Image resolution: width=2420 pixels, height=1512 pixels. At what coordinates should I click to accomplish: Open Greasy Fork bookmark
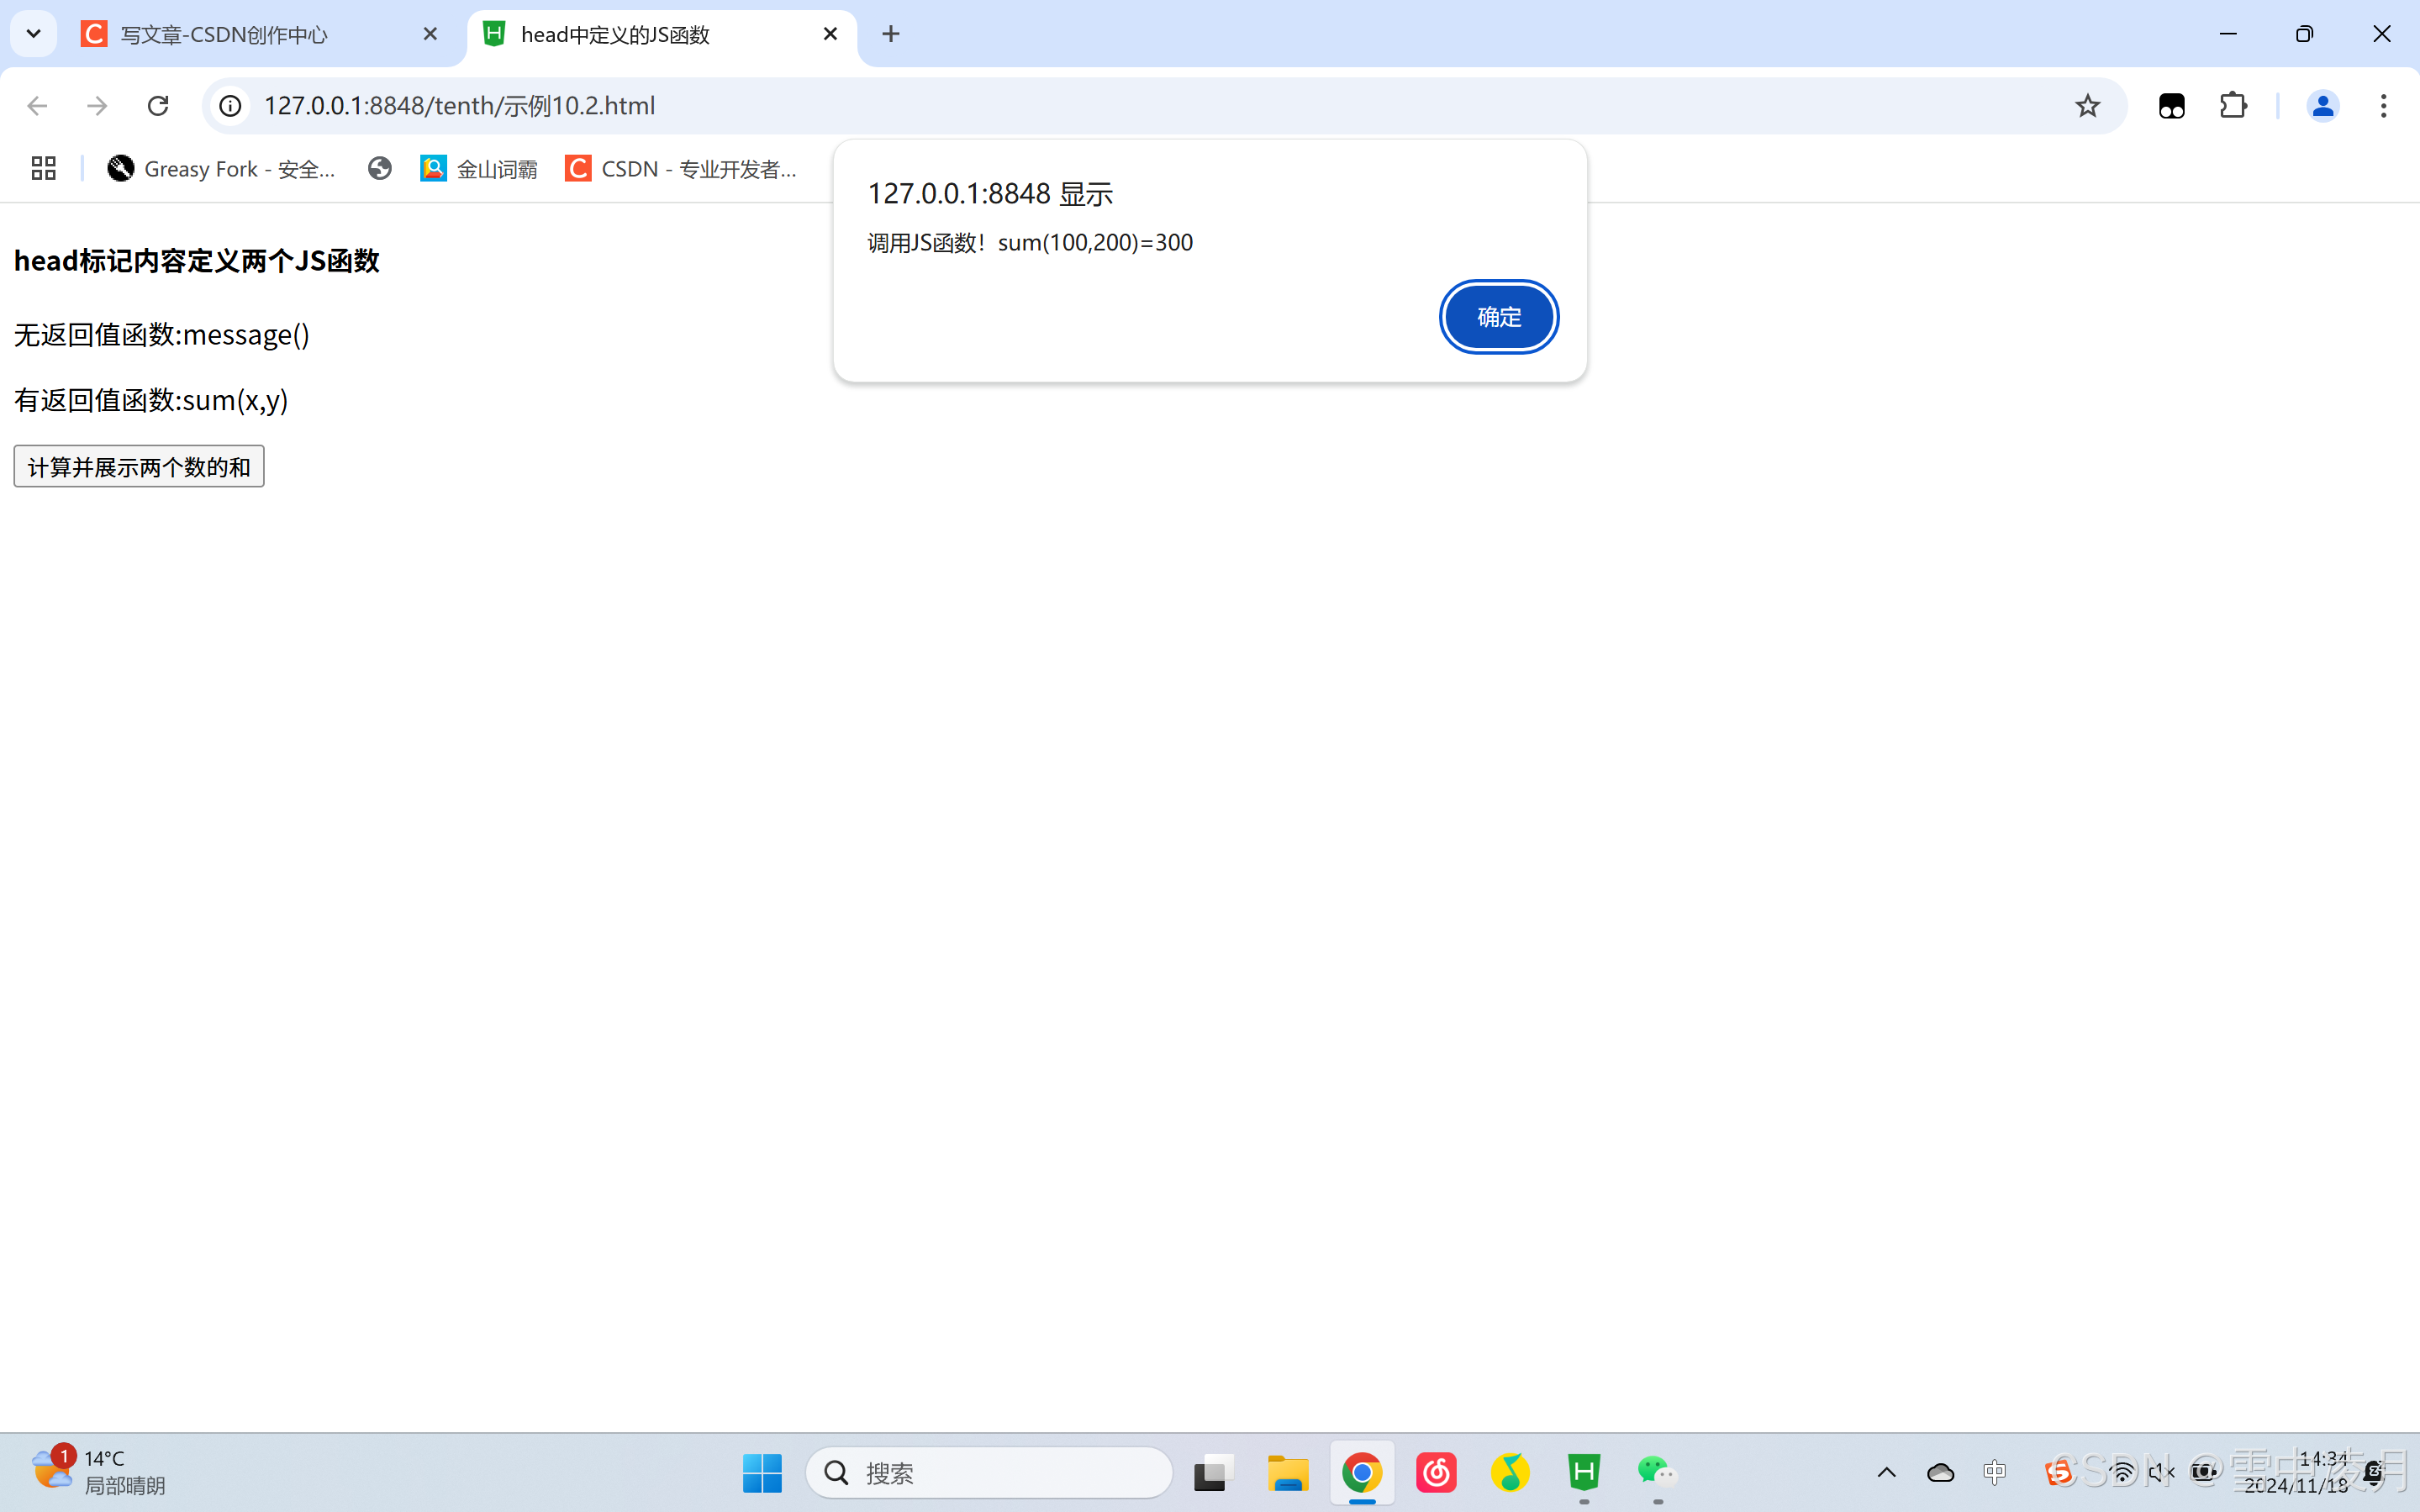[222, 169]
